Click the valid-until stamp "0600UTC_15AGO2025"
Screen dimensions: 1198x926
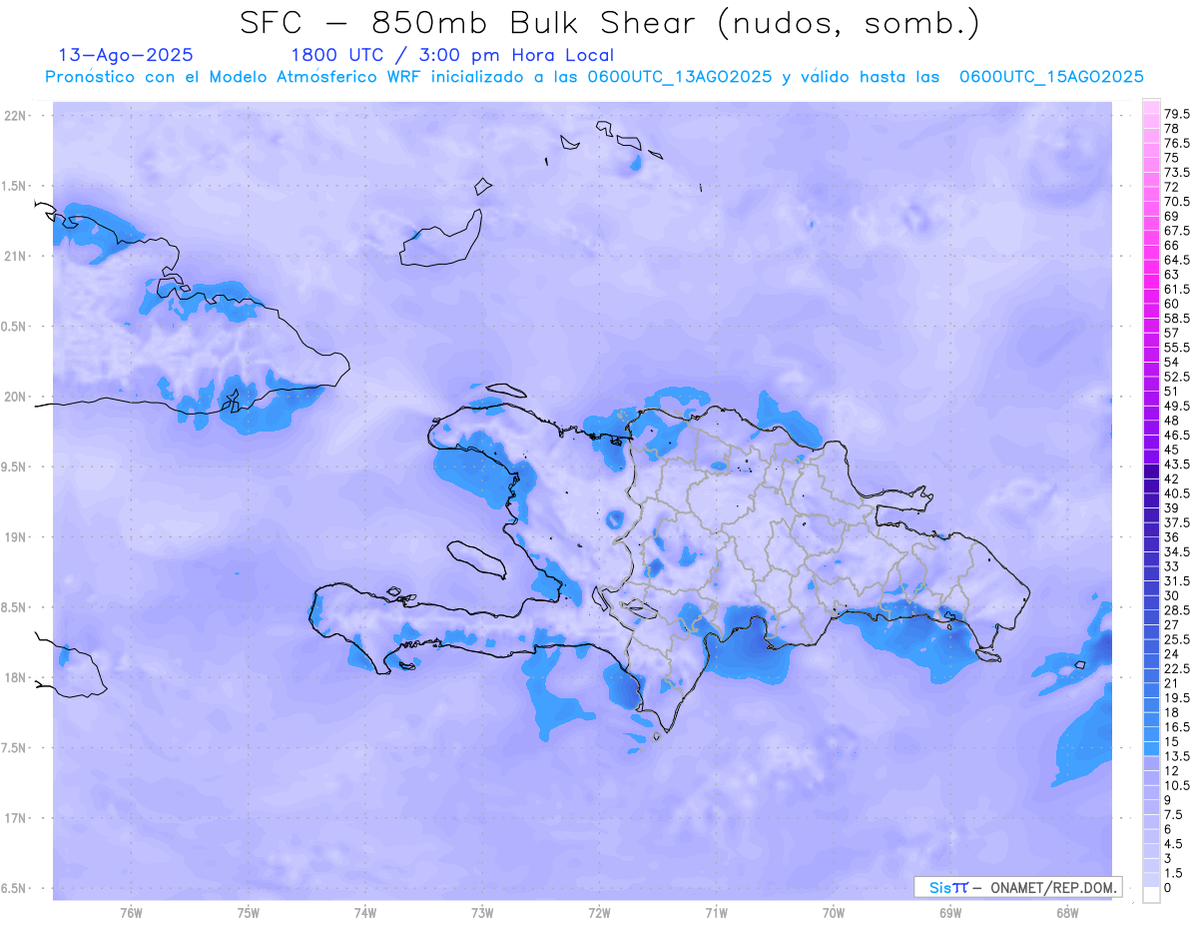click(x=1051, y=77)
